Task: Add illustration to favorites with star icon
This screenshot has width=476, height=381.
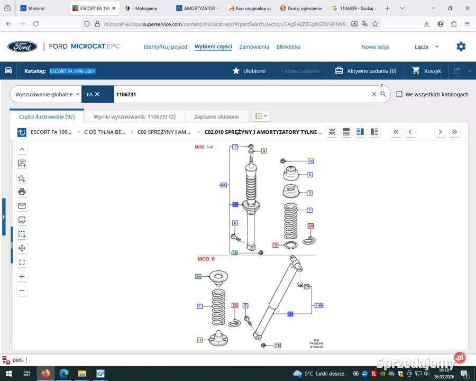Action: pyautogui.click(x=22, y=178)
